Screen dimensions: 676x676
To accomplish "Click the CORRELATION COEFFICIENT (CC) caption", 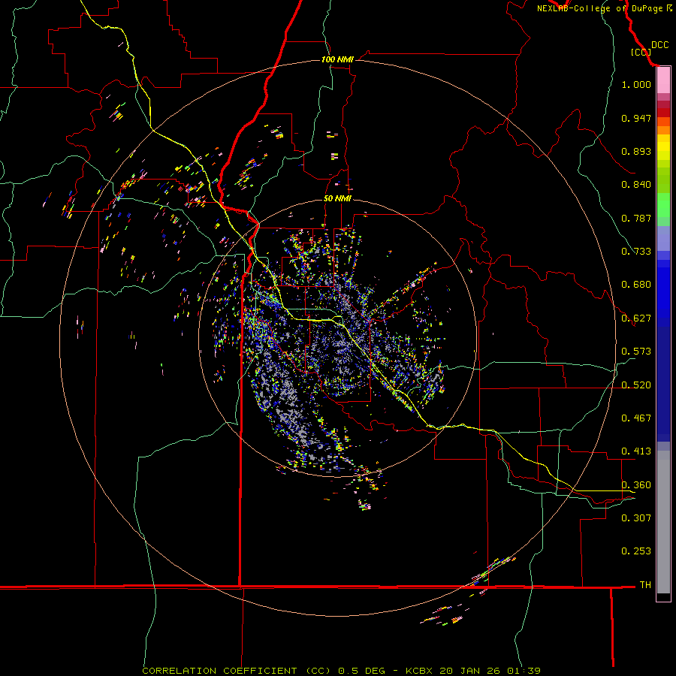I will point(237,671).
